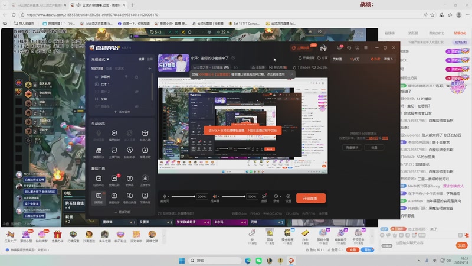472x266 pixels.
Task: Edit the stream title with the pencil icon
Action: pos(233,57)
